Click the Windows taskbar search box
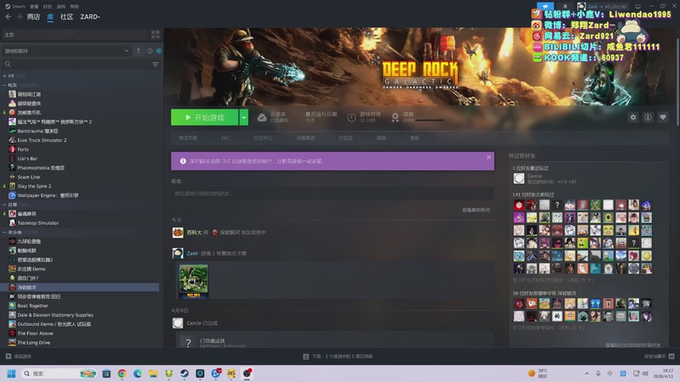This screenshot has width=680, height=382. [59, 374]
